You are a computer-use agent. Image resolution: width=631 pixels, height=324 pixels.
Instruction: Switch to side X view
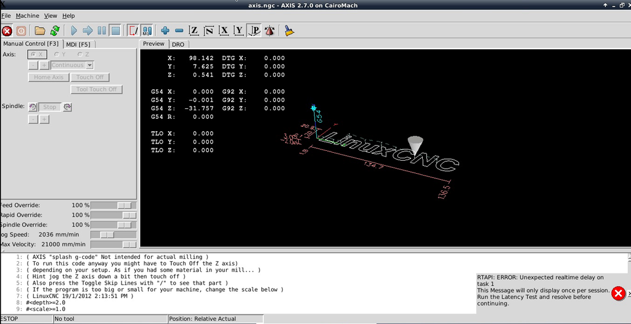(x=224, y=31)
